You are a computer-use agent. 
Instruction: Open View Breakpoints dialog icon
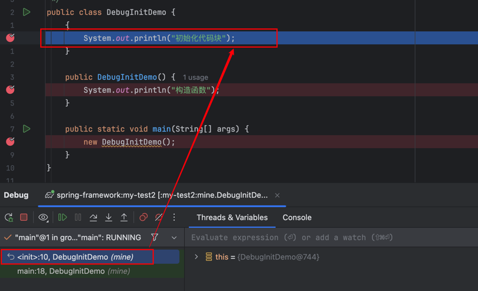click(143, 218)
